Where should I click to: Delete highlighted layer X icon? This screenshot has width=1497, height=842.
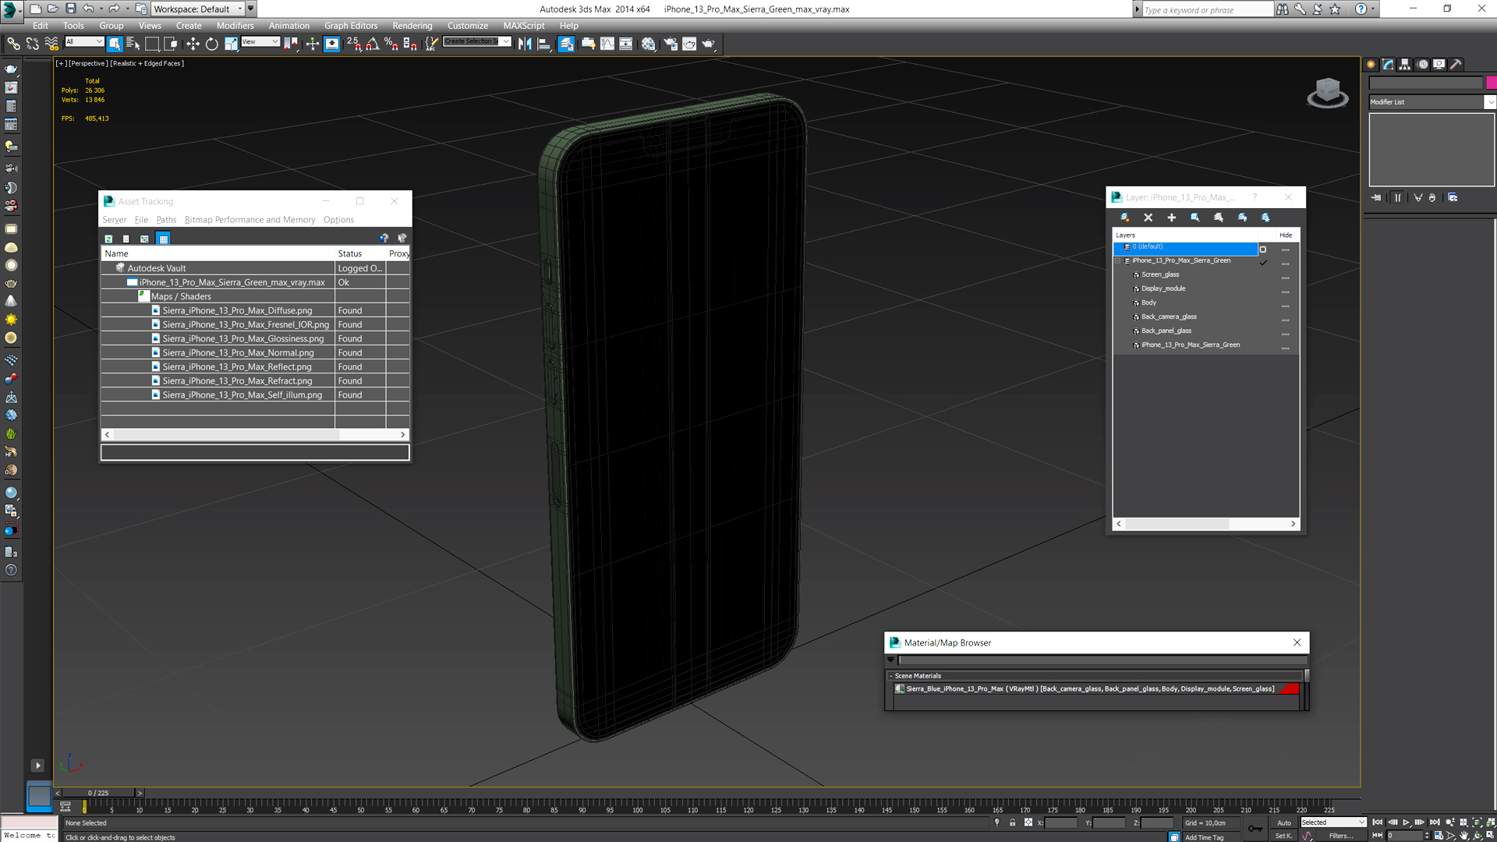tap(1148, 218)
